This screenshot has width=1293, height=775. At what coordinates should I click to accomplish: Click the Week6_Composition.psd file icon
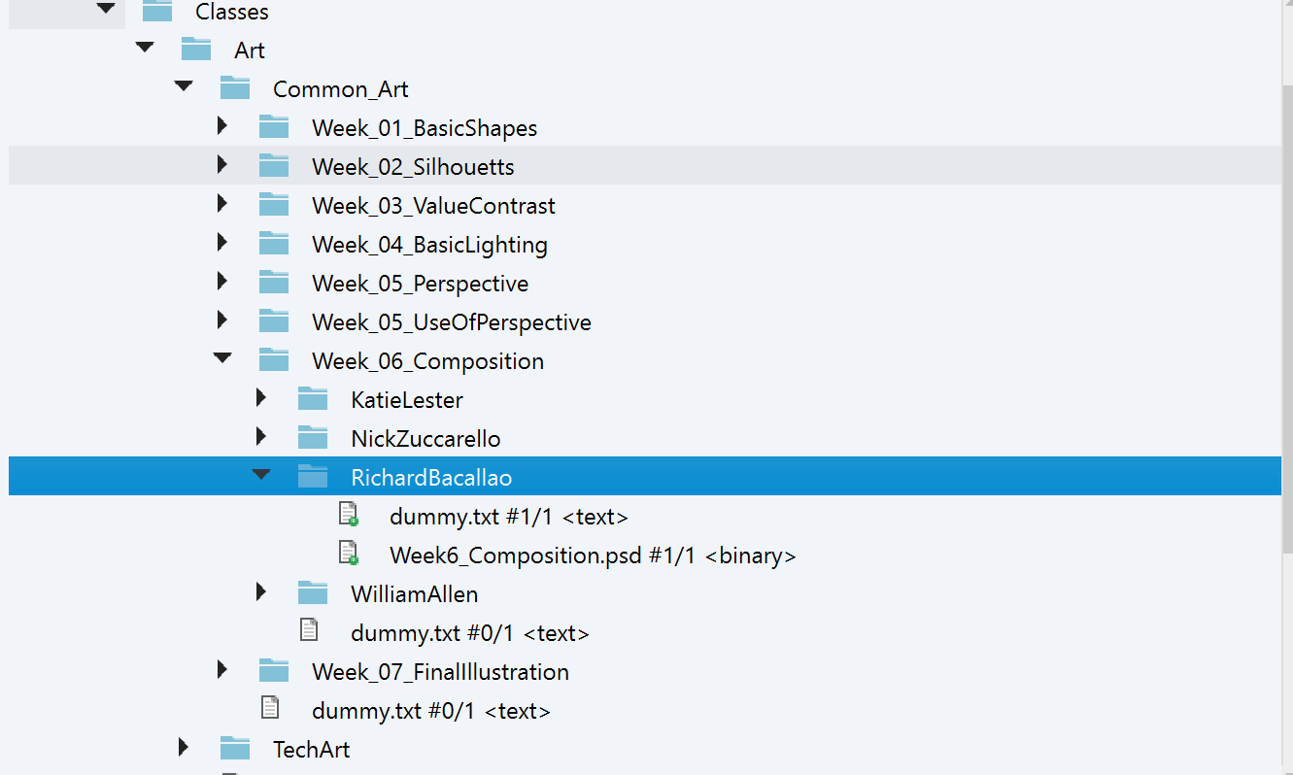(x=348, y=554)
